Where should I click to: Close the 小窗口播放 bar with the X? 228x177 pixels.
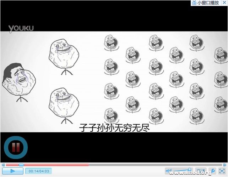pyautogui.click(x=224, y=3)
